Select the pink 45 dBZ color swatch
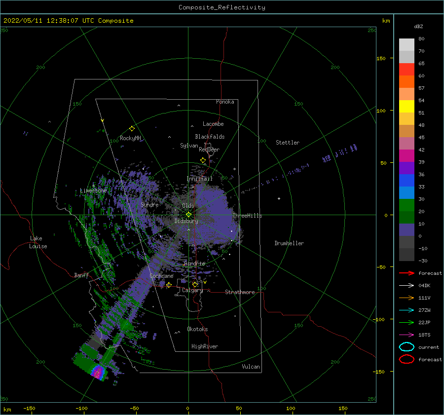Viewport: 444px width, 415px height. [x=407, y=143]
